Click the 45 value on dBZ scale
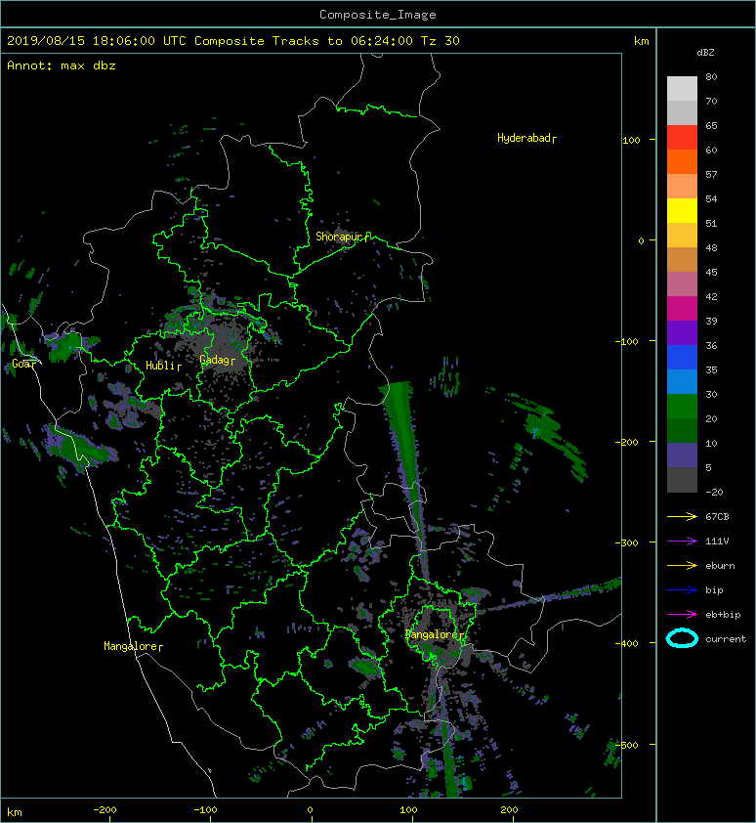 tap(711, 273)
